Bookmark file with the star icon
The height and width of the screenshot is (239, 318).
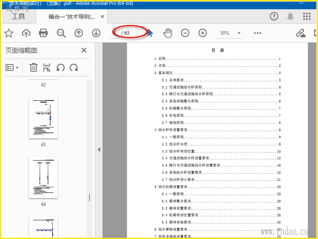click(9, 33)
